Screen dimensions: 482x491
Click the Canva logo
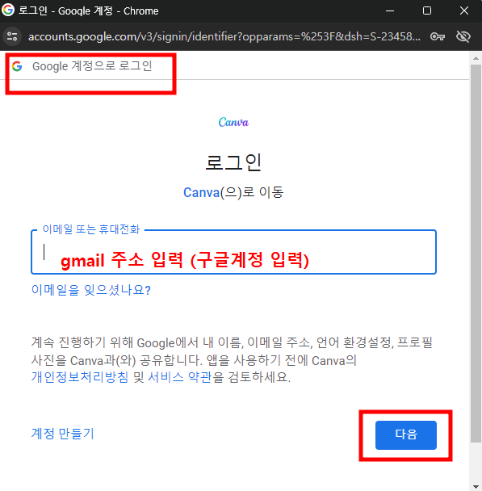233,122
